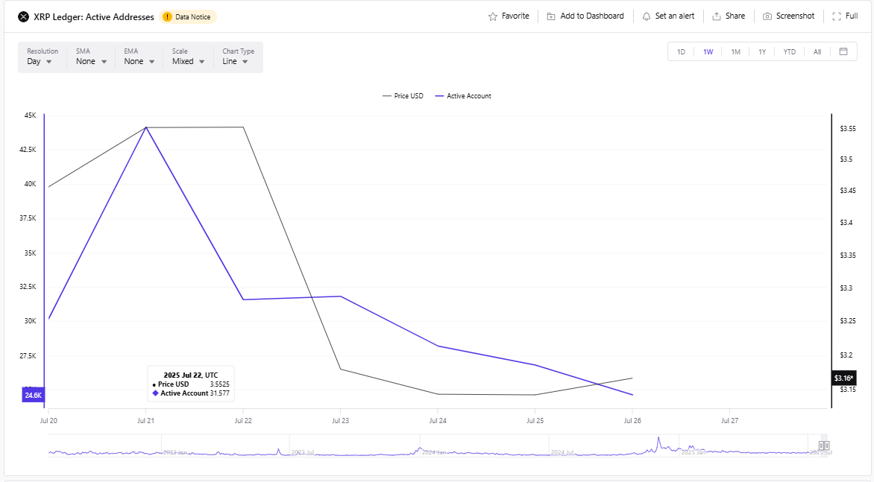The width and height of the screenshot is (874, 482).
Task: Toggle the Price USD legend series
Action: [403, 96]
